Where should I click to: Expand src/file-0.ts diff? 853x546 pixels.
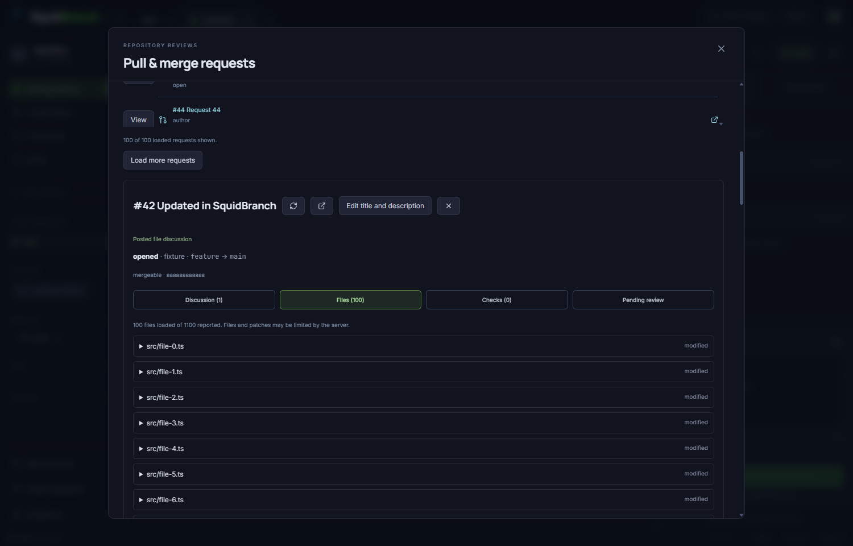pyautogui.click(x=424, y=346)
